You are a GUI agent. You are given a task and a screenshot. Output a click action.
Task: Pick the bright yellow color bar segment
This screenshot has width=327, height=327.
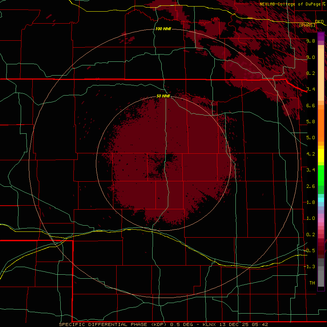[x=321, y=156]
